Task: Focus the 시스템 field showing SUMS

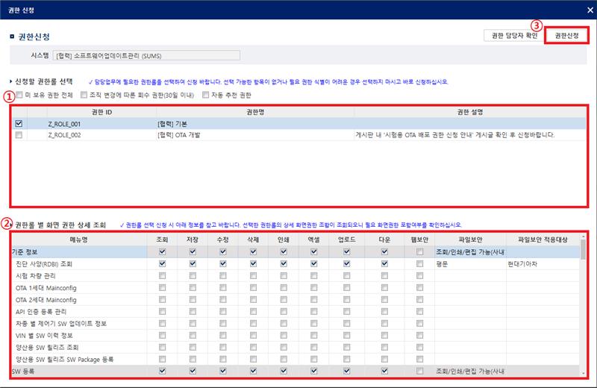Action: click(x=146, y=56)
